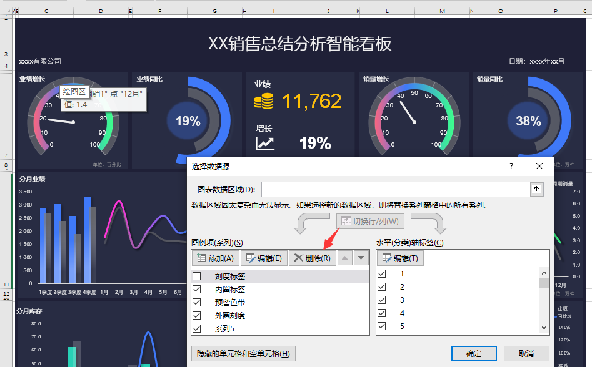This screenshot has width=592, height=367.
Task: Add a new legend series
Action: click(216, 258)
